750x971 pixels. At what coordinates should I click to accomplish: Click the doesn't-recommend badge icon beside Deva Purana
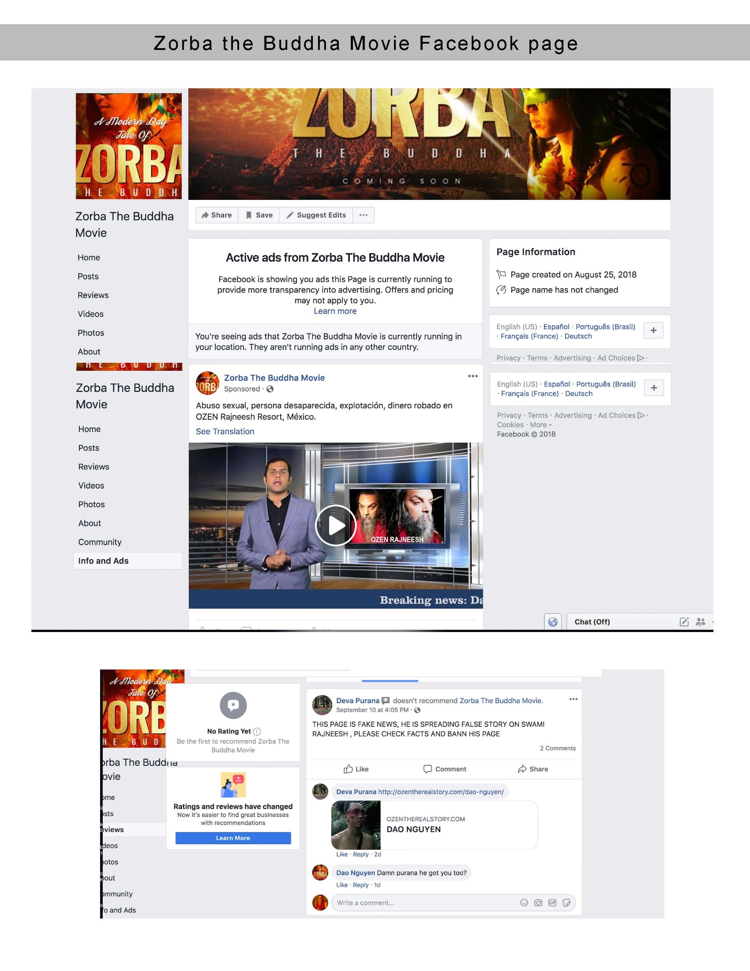coord(386,701)
